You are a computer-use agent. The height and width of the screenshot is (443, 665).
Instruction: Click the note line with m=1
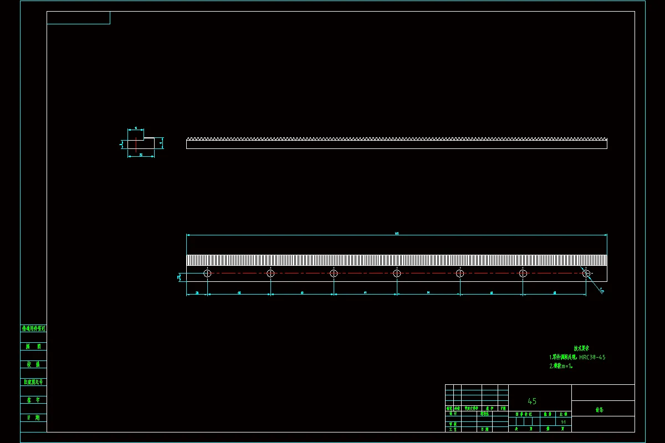point(561,366)
